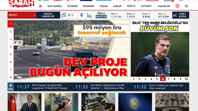This screenshot has height=111, width=198.
Task: Click the Dolar 7,5575 rate
Action: tap(131, 17)
